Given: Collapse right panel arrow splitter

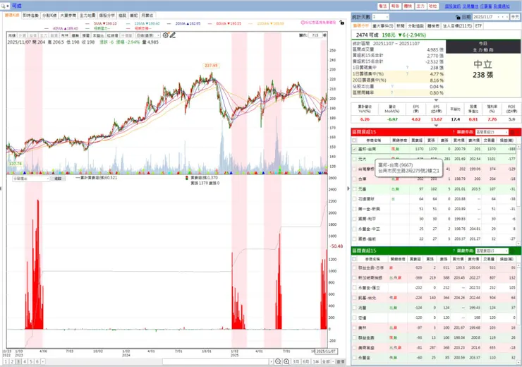Looking at the screenshot, I should pos(348,188).
